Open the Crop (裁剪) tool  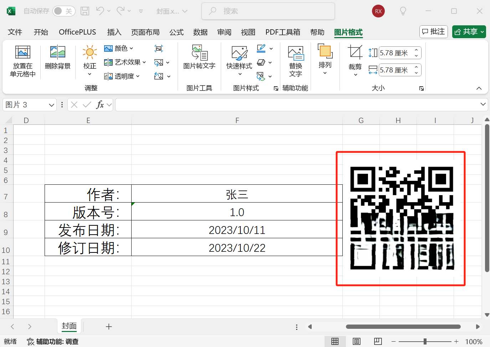tap(355, 52)
